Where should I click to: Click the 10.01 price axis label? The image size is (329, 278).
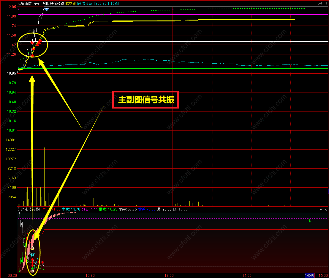[11, 131]
